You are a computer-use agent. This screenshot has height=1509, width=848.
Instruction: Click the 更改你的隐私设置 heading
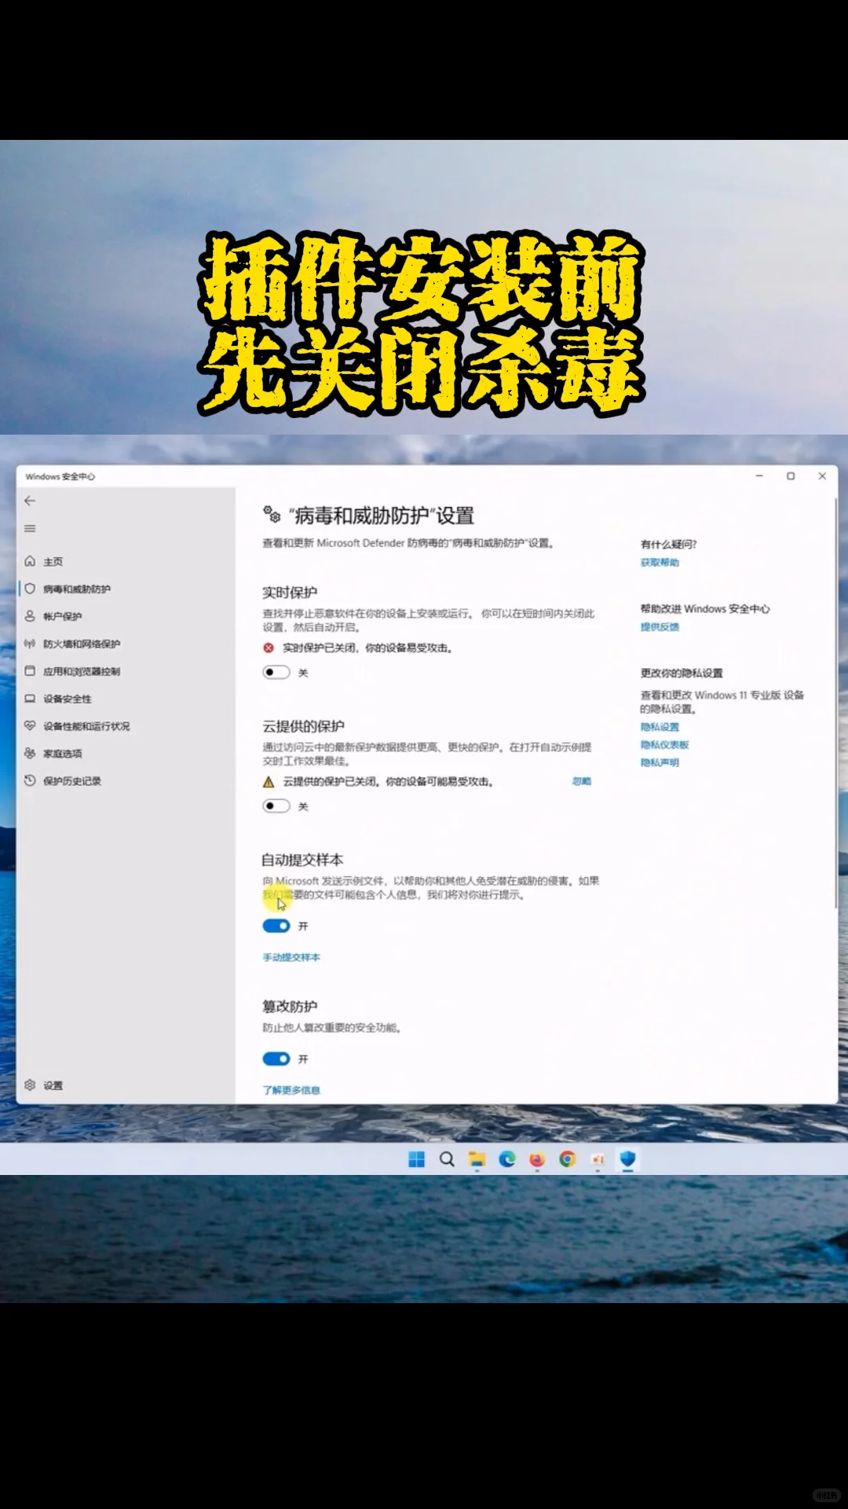click(682, 673)
